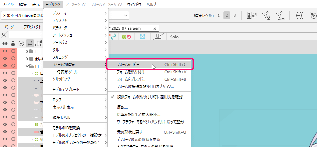
Task: Select the deformer creation tool icon
Action: [x=299, y=15]
